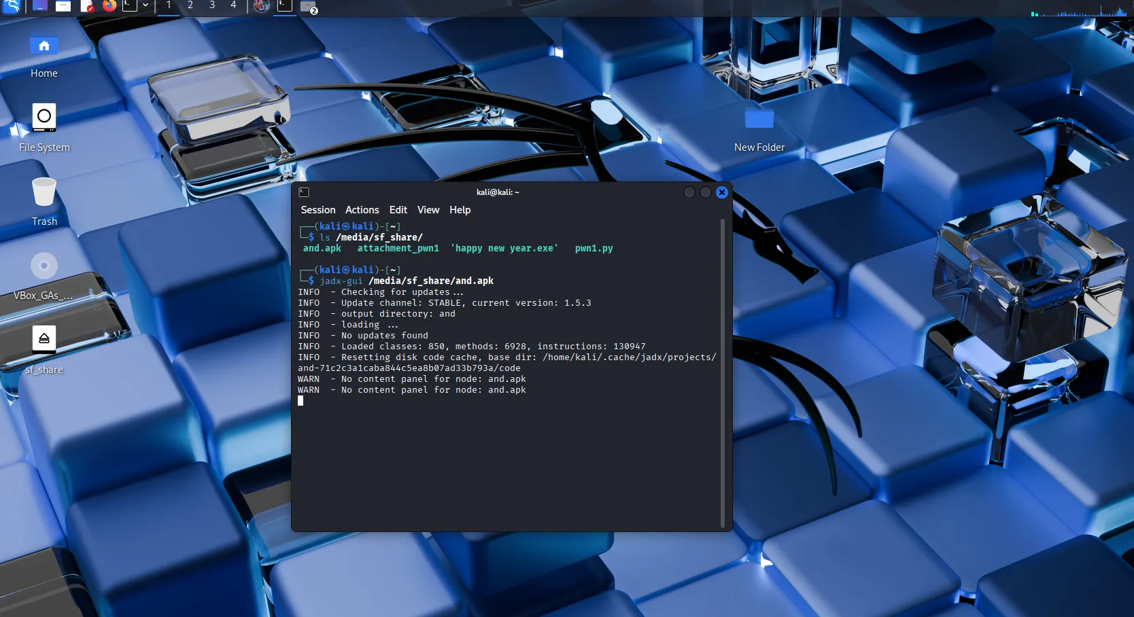1134x617 pixels.
Task: Open the Help menu
Action: coord(460,210)
